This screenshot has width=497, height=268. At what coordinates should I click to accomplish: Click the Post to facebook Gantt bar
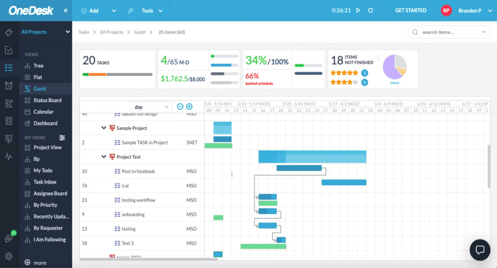click(x=299, y=168)
